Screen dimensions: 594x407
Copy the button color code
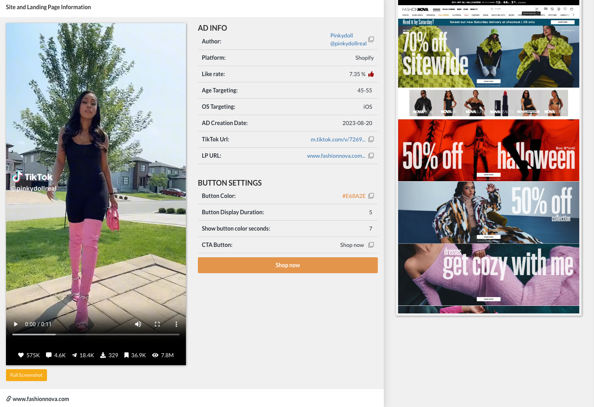tap(371, 196)
